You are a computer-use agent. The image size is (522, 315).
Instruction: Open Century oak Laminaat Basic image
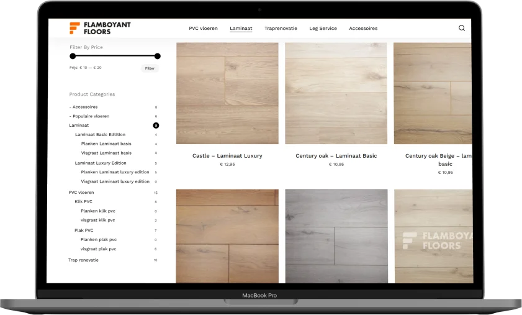[336, 93]
